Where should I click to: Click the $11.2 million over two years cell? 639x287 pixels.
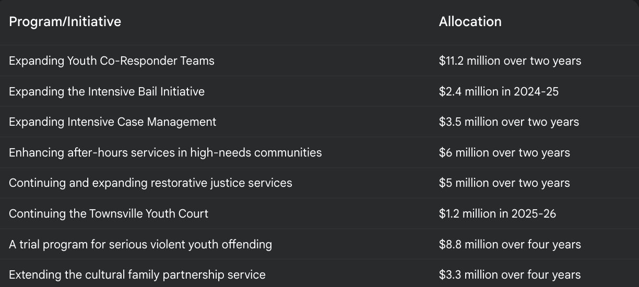click(x=510, y=61)
